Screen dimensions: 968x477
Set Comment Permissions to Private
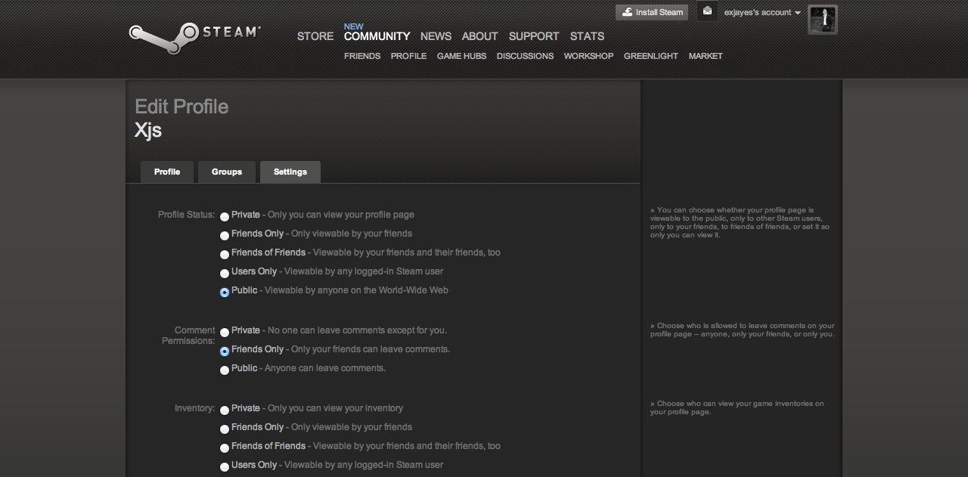click(x=225, y=333)
